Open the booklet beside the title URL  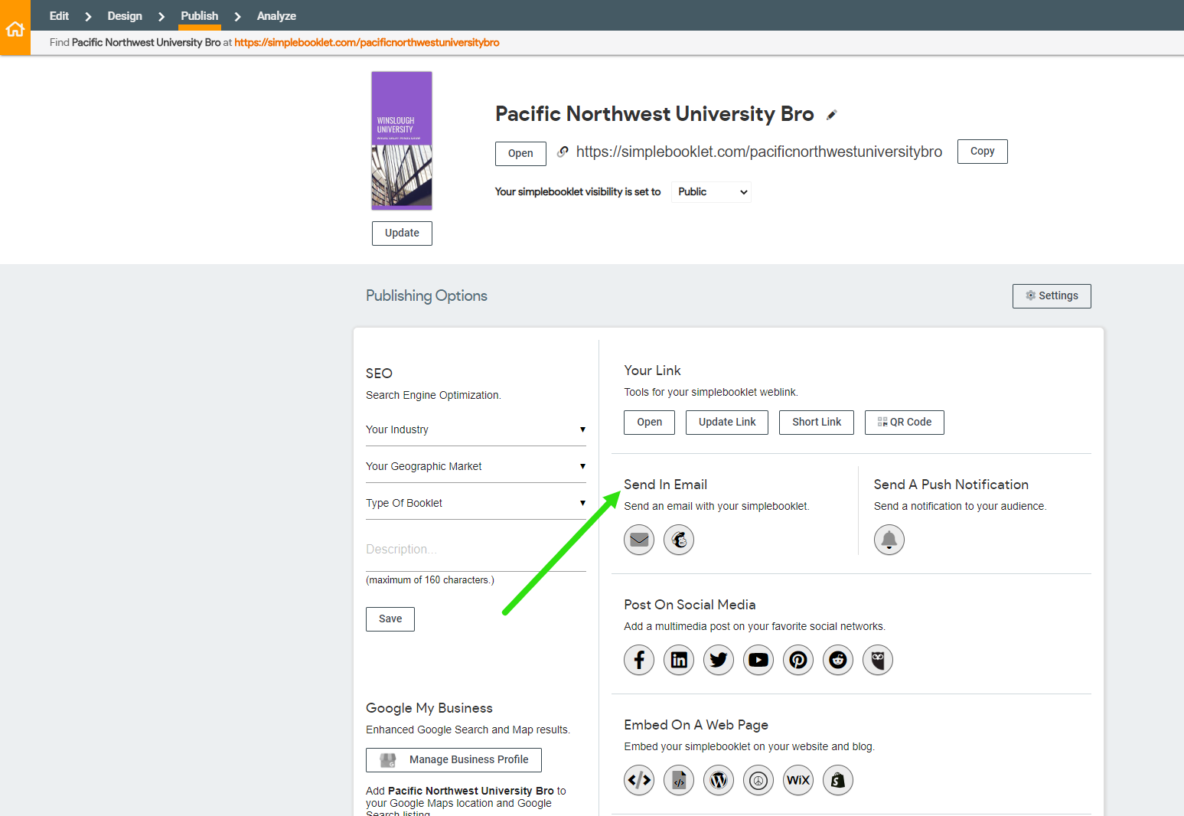520,154
